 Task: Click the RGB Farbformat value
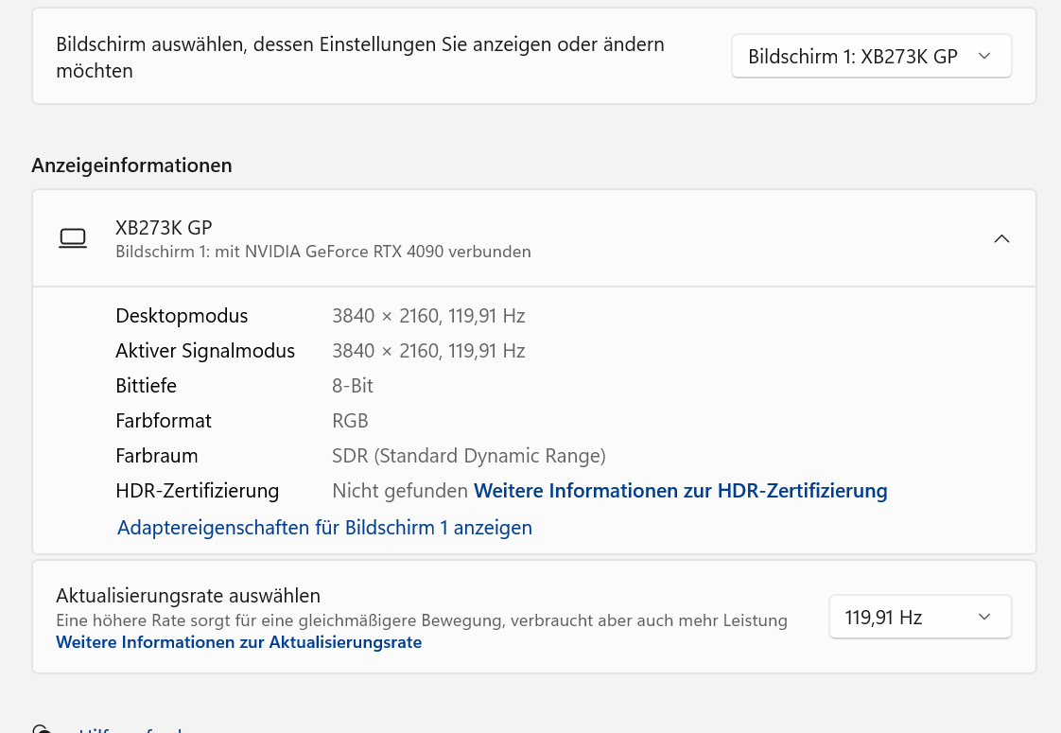tap(350, 421)
